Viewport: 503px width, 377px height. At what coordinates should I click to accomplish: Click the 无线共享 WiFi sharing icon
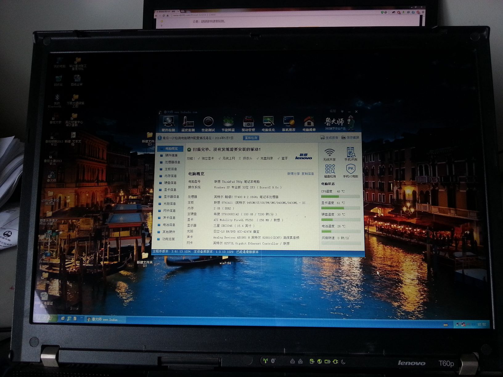tap(329, 154)
